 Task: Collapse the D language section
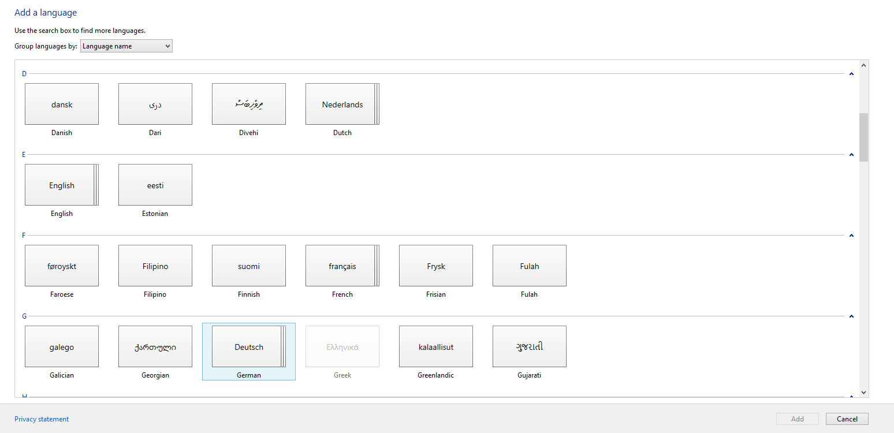(851, 73)
